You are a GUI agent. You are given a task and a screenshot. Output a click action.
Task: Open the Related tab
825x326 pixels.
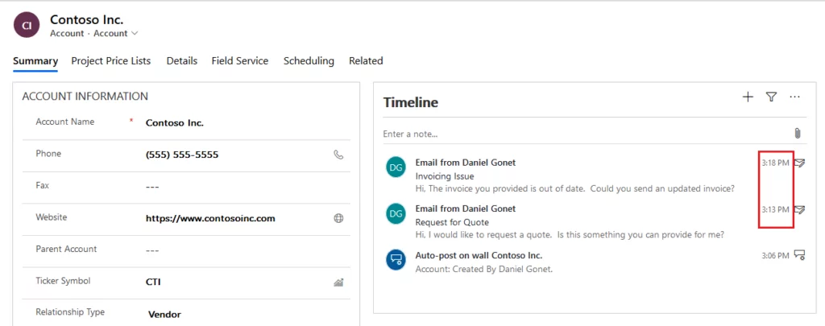point(366,61)
